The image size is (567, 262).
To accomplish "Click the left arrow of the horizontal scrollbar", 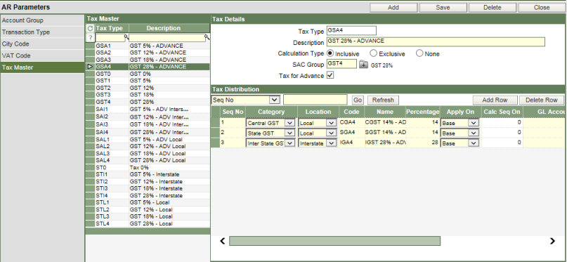I will pos(223,241).
